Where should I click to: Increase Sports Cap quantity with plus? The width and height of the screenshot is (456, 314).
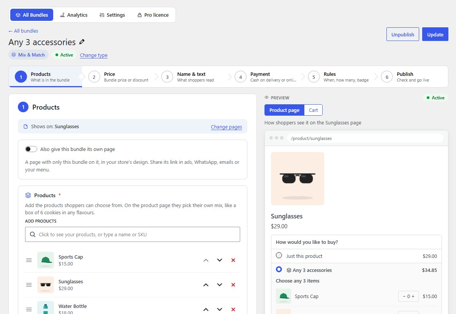413,297
